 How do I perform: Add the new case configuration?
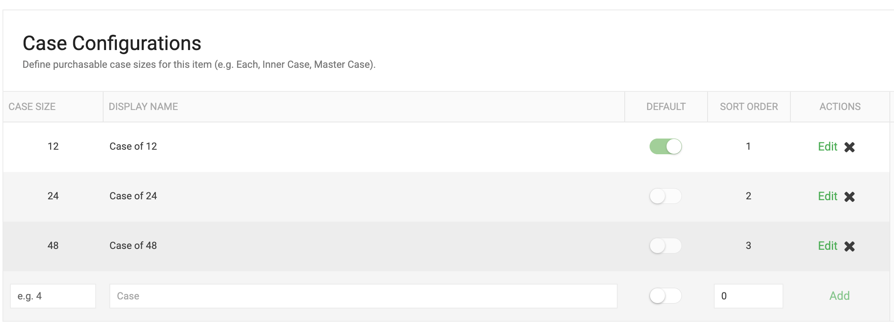(x=839, y=296)
